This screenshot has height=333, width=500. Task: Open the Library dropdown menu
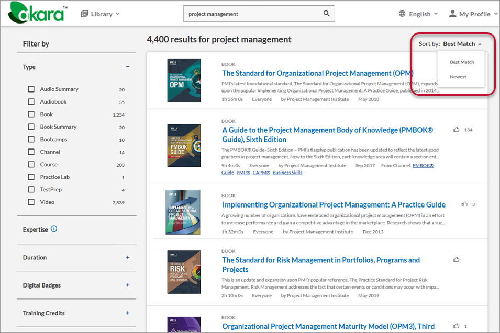point(100,14)
